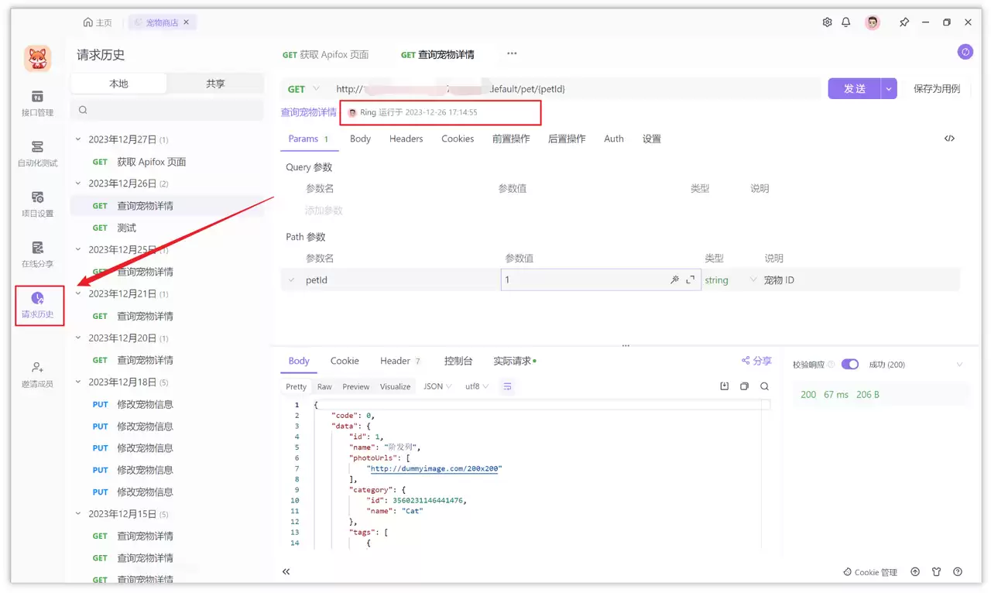Switch to the request Cookies tab

click(458, 139)
